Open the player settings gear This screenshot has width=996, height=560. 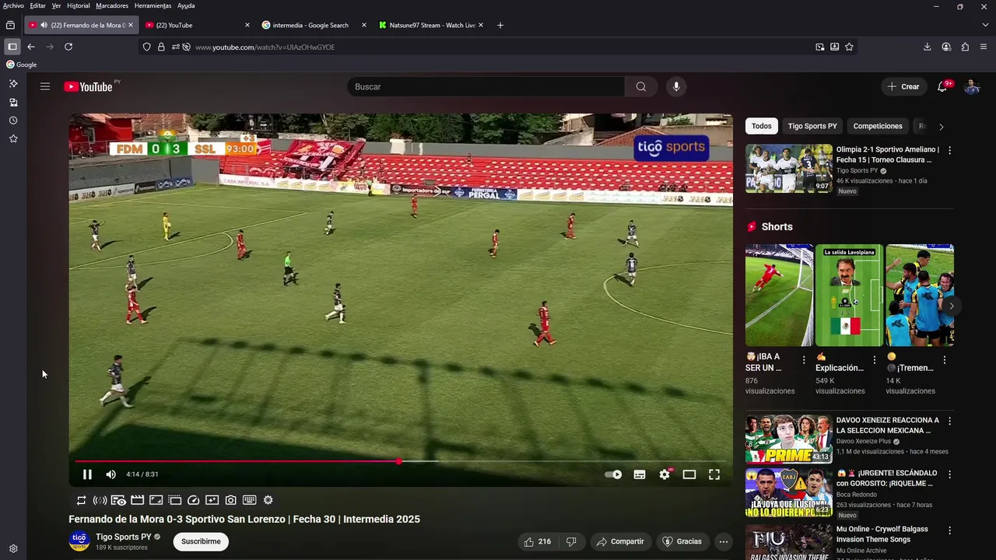coord(665,474)
